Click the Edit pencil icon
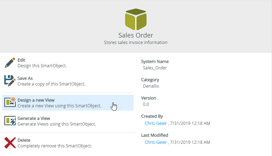This screenshot has height=156, width=272. click(x=10, y=63)
